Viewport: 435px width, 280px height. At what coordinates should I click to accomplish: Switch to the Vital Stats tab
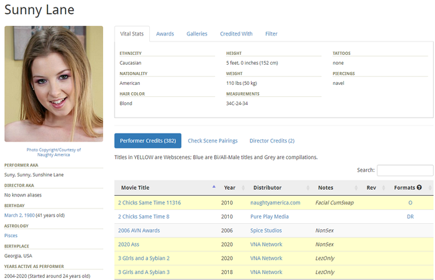[132, 34]
